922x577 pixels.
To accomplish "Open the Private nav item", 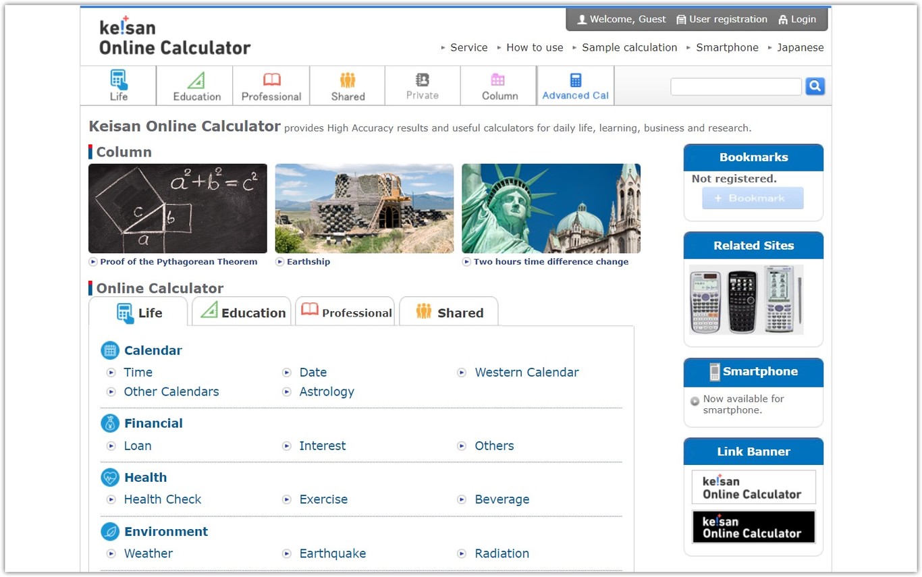I will click(423, 86).
